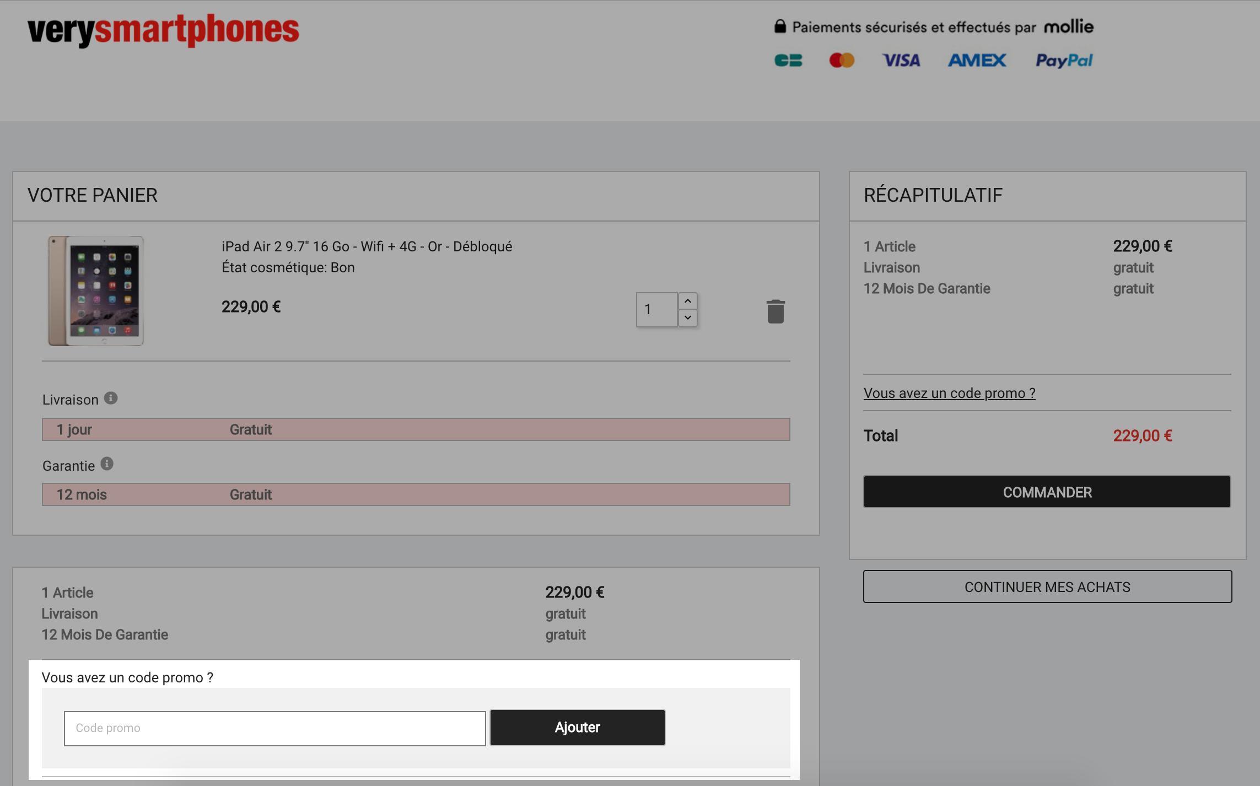Click the RÉCAPITULATIF heading
This screenshot has height=786, width=1260.
pos(933,195)
